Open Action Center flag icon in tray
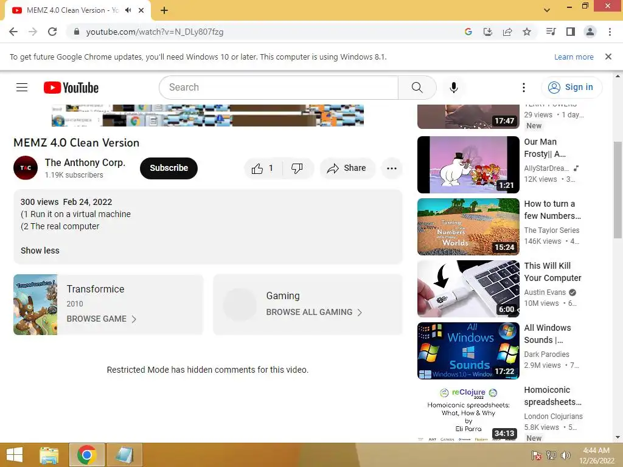This screenshot has width=623, height=467. click(x=537, y=455)
